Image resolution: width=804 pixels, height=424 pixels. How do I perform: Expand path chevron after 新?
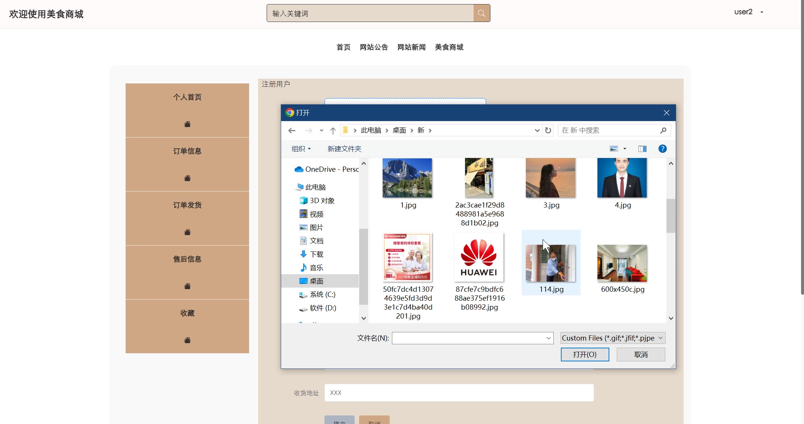click(430, 130)
